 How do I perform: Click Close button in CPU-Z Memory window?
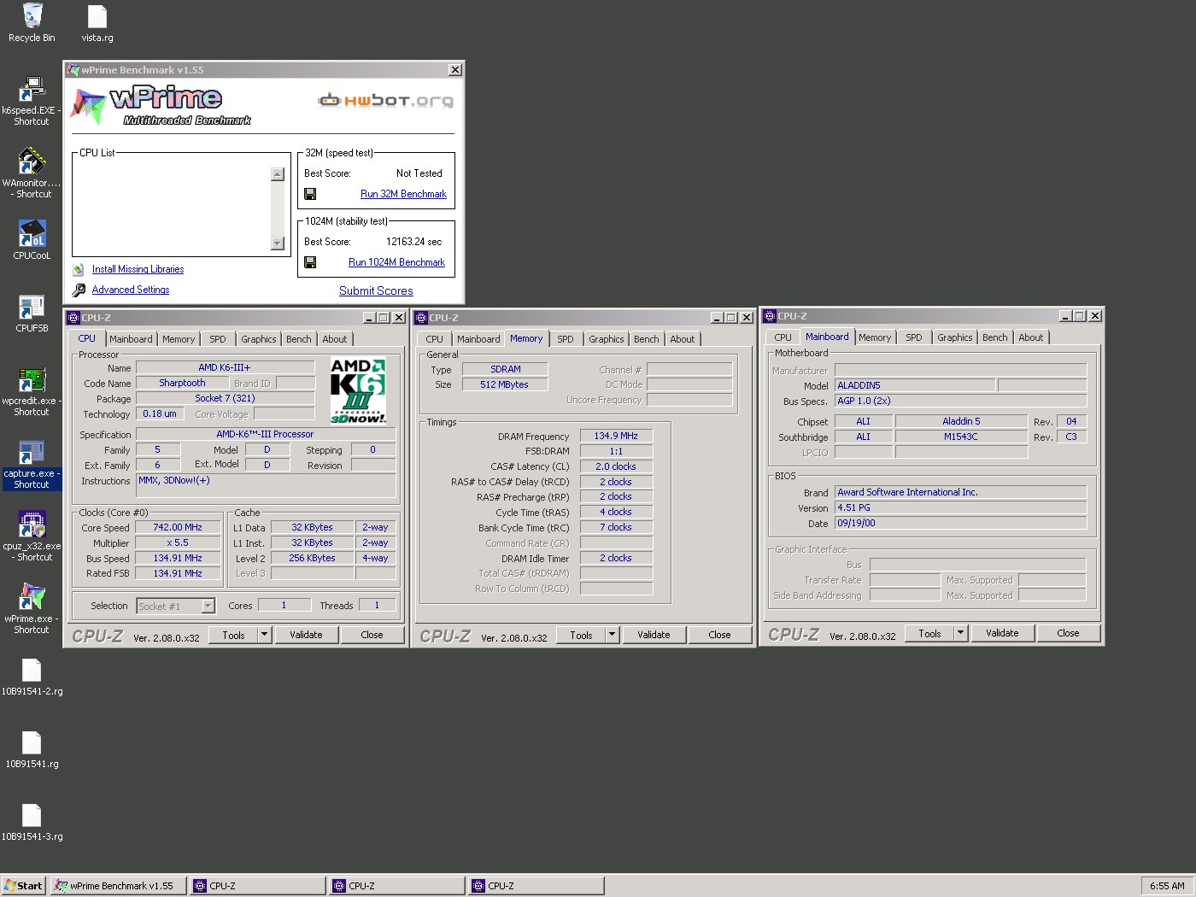point(719,635)
